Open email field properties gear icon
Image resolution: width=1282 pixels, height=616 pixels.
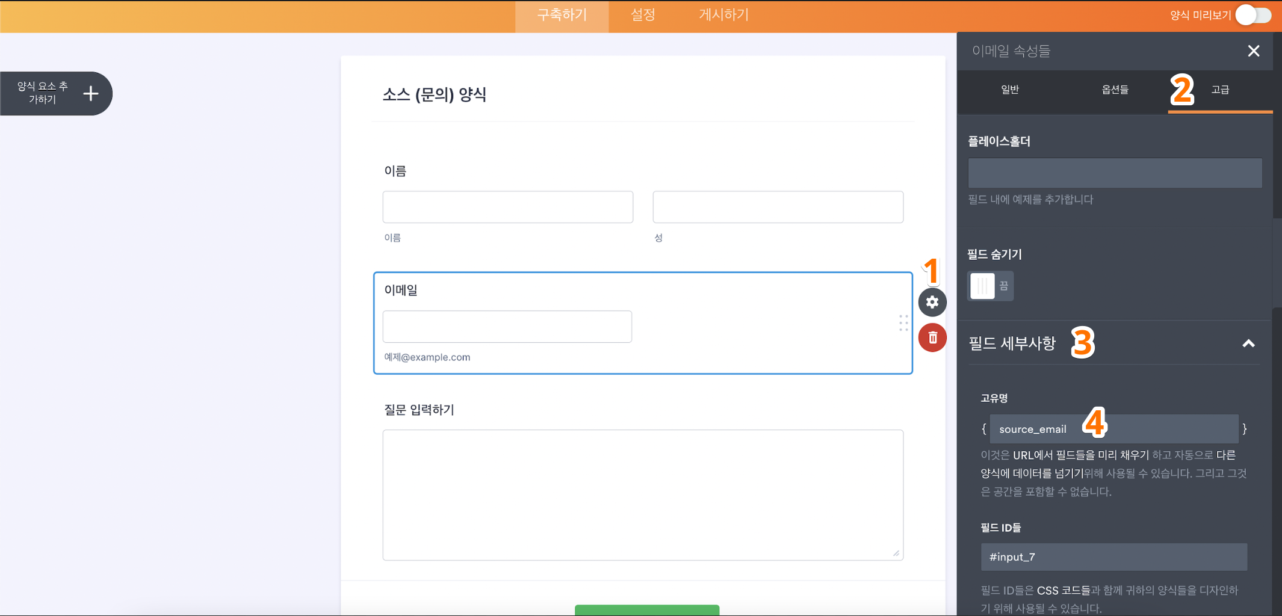coord(932,302)
